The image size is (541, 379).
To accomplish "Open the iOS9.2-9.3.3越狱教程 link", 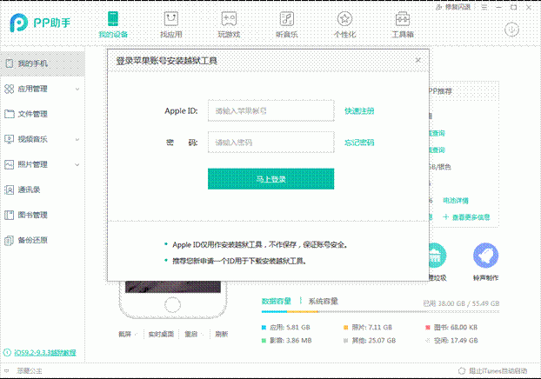I will click(45, 352).
